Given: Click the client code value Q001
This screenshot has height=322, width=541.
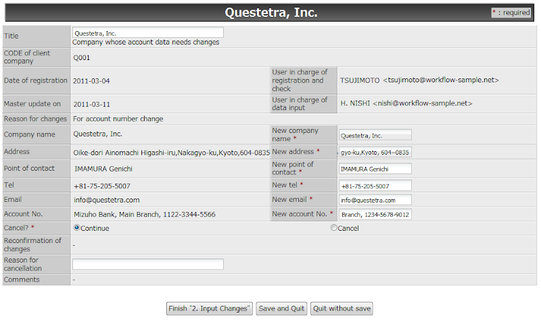Looking at the screenshot, I should (x=81, y=57).
